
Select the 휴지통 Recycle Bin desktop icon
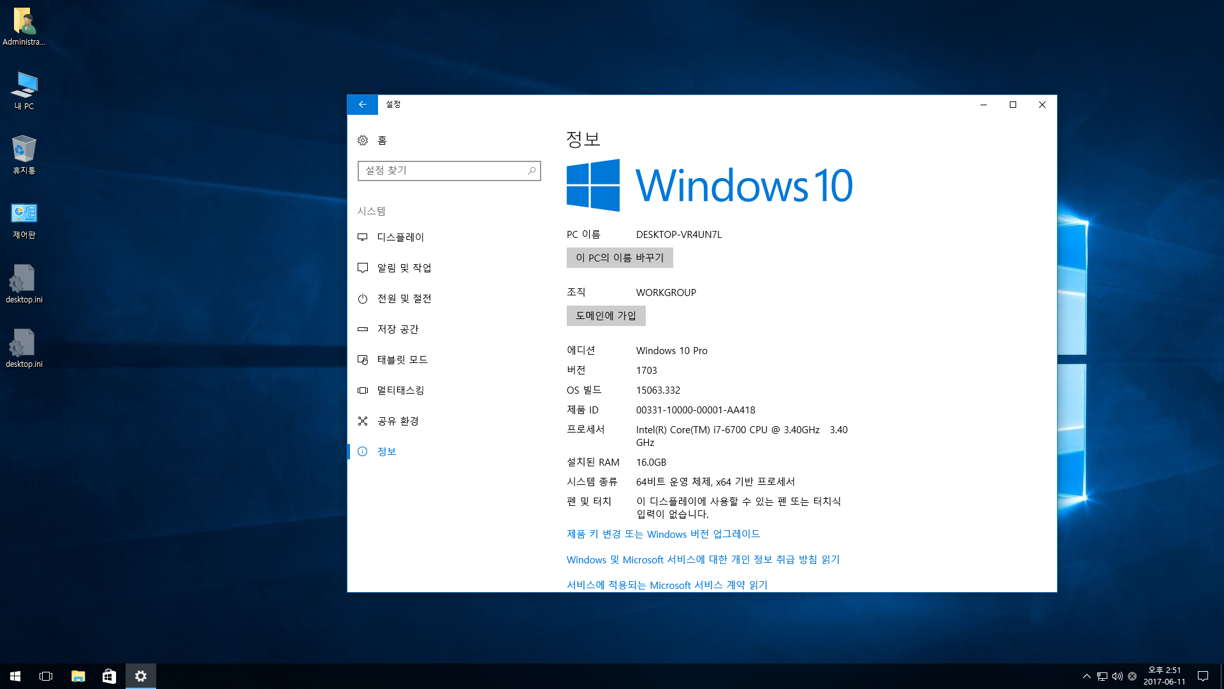[24, 155]
